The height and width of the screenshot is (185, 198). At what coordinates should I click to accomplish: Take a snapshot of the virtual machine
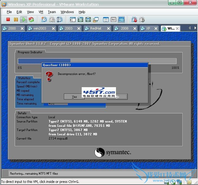point(44,20)
